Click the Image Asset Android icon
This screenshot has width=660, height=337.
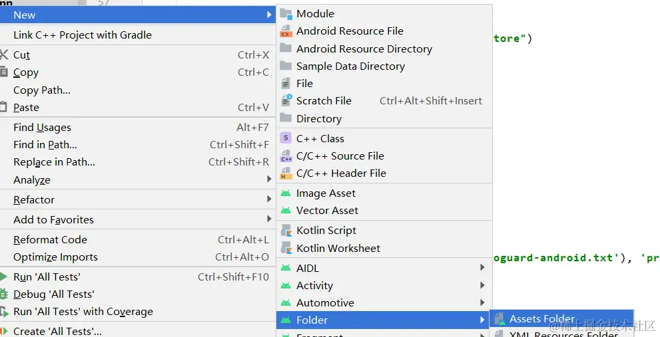[286, 193]
